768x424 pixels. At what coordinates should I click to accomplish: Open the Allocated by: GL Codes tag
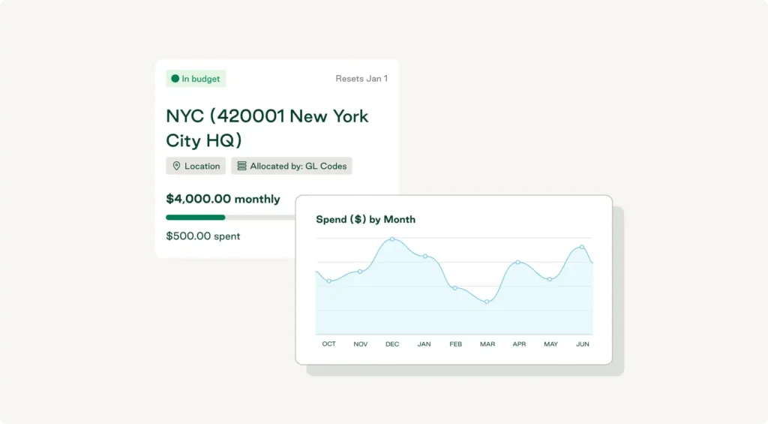(292, 166)
